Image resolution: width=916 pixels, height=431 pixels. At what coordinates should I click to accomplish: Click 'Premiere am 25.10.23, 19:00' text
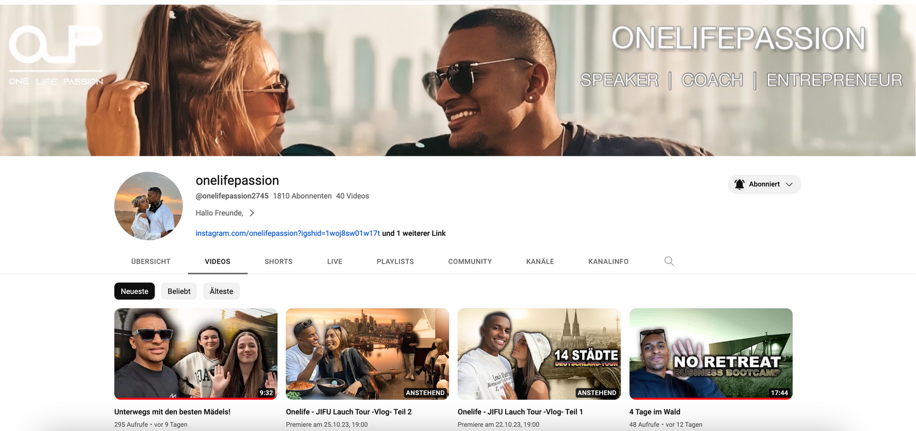click(x=327, y=425)
